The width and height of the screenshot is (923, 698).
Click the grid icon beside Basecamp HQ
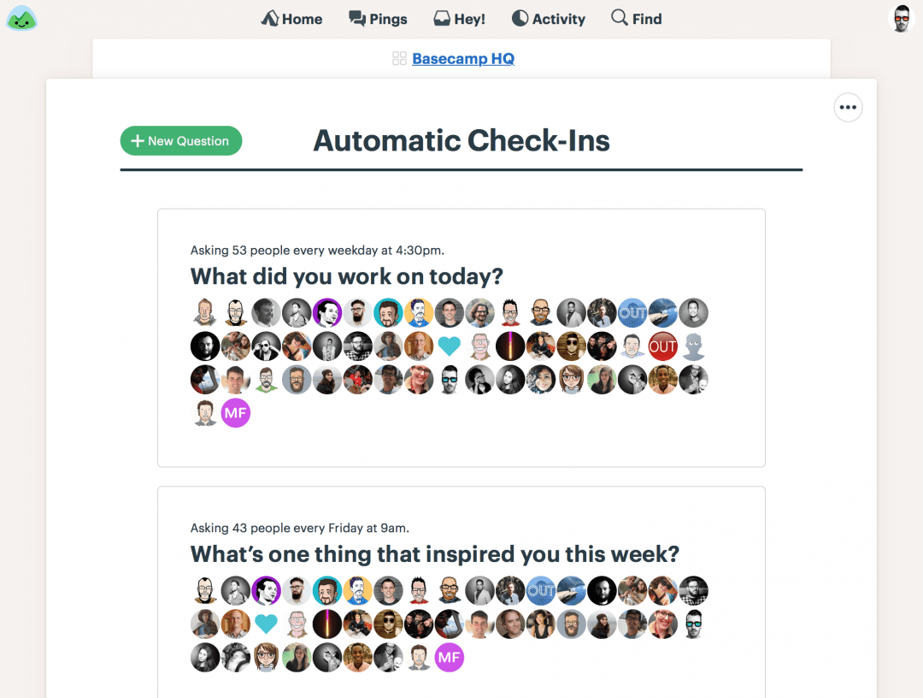[x=399, y=58]
